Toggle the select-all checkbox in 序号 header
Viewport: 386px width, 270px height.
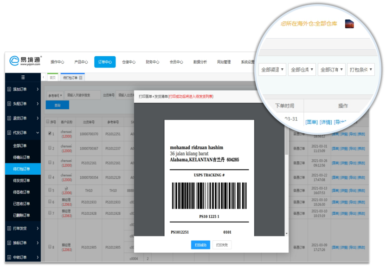pos(48,122)
